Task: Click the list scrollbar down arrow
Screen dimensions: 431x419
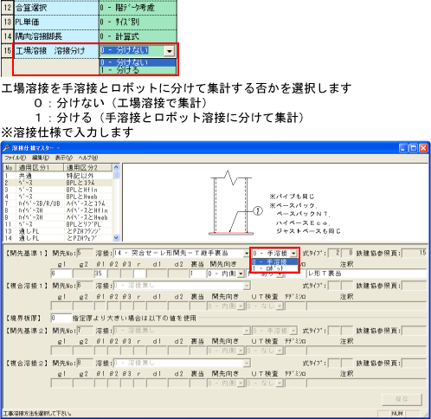Action: [x=116, y=238]
